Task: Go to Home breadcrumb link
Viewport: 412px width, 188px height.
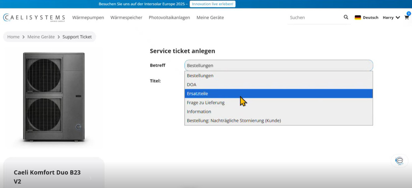Action: [x=13, y=37]
